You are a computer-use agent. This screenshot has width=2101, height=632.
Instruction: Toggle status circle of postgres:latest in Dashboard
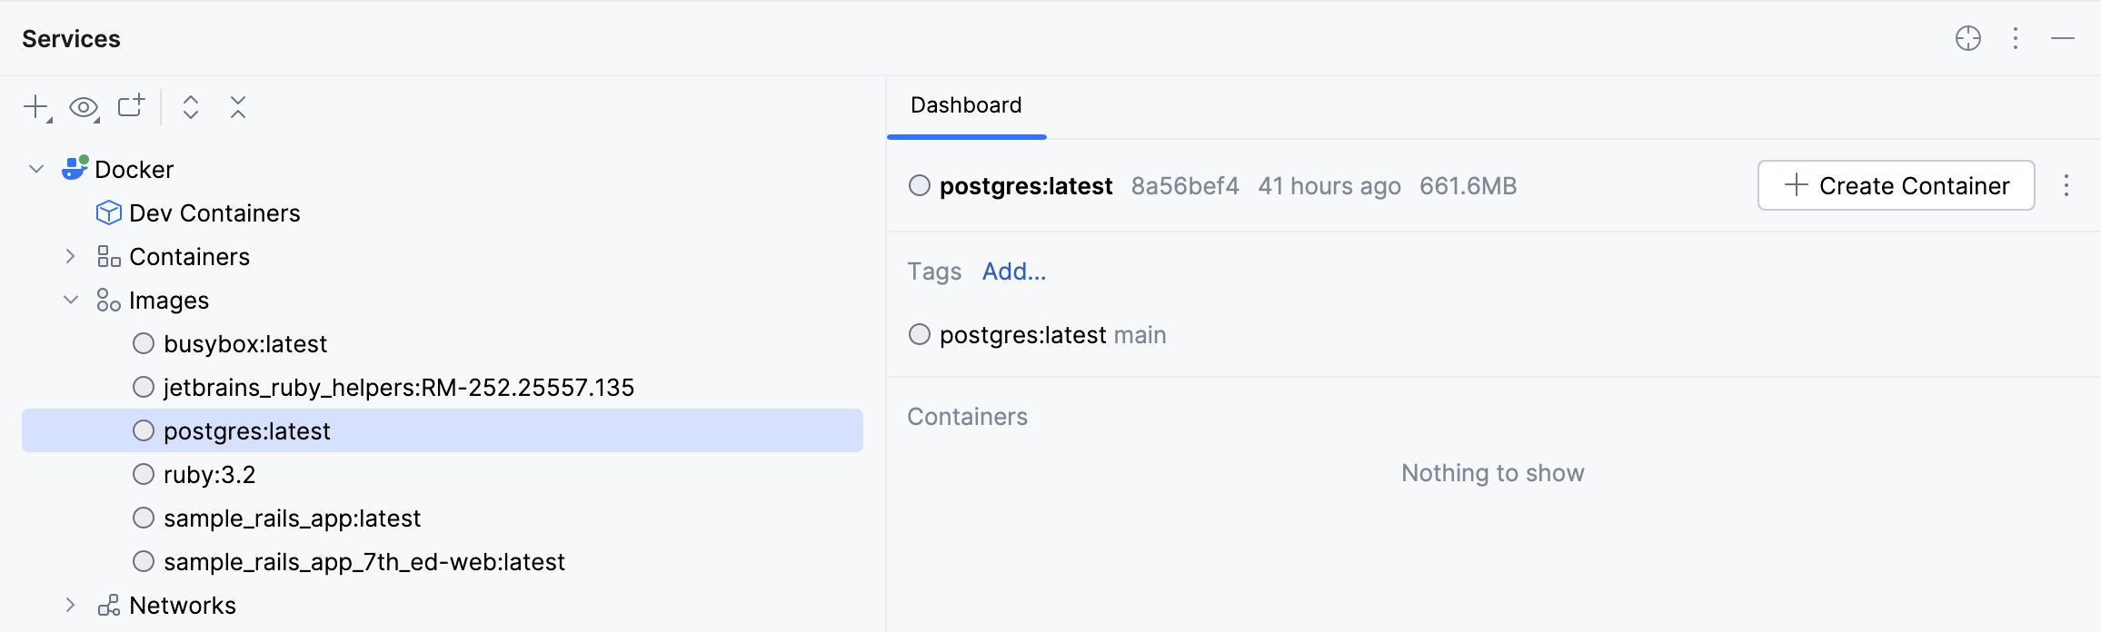[x=918, y=185]
